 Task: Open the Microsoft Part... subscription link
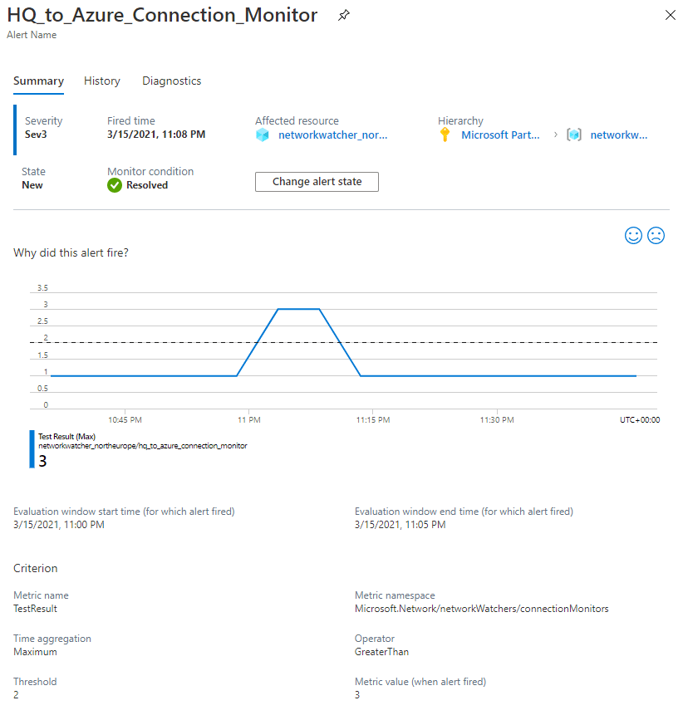click(x=500, y=135)
